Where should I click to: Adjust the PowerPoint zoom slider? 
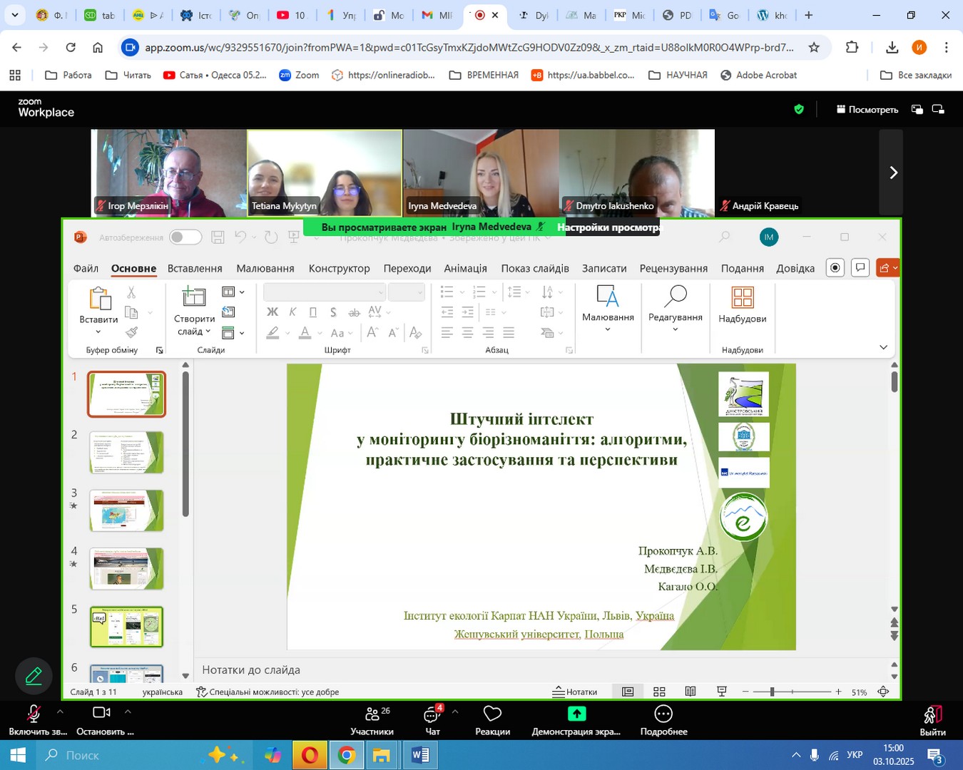[x=772, y=692]
